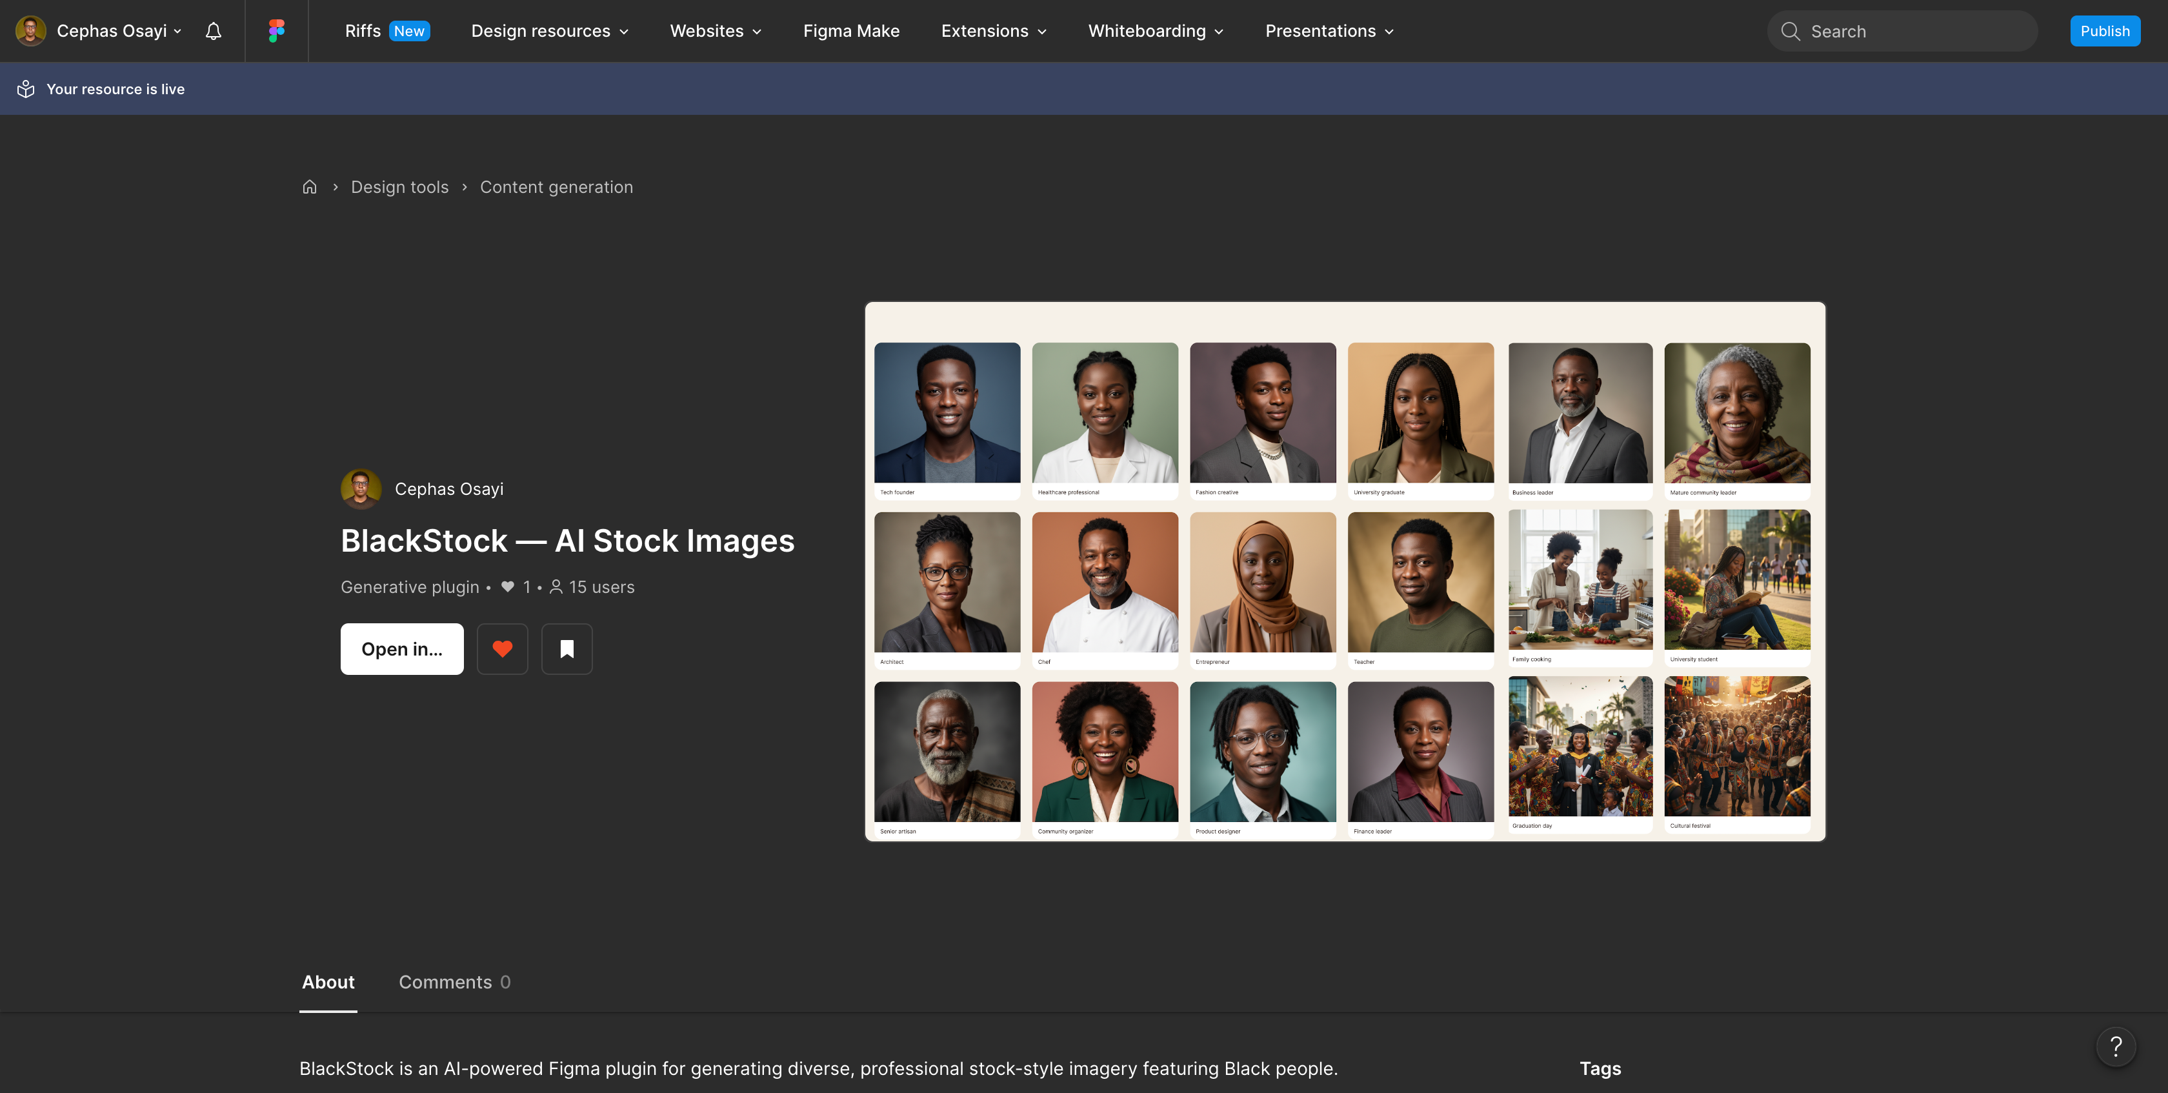2168x1093 pixels.
Task: Click the Figma logo icon
Action: coord(276,31)
